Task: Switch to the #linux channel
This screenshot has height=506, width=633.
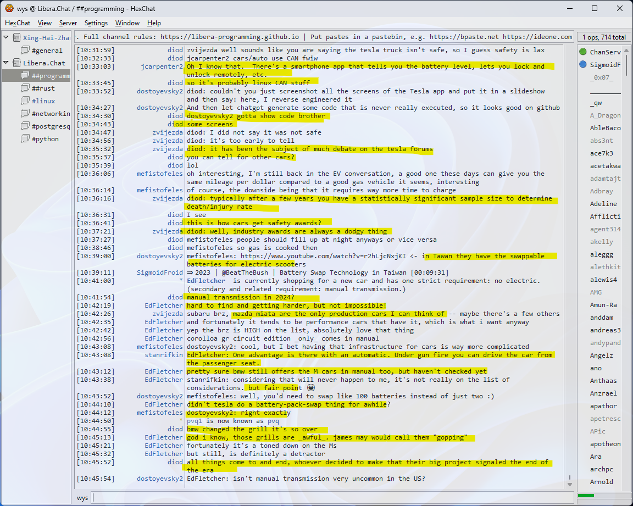Action: coord(43,101)
